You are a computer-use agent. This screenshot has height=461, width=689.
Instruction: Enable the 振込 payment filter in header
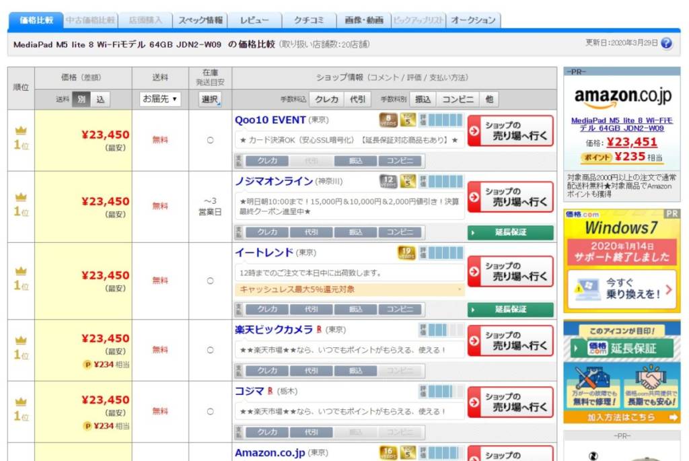pos(423,100)
